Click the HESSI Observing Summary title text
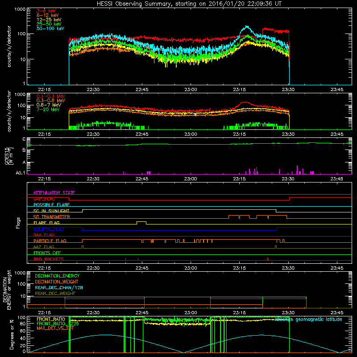This screenshot has width=357, height=357. click(189, 4)
